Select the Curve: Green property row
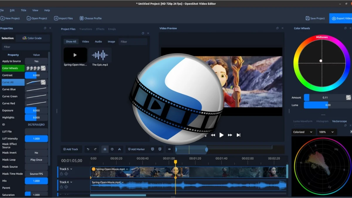Image resolution: width=352 pixels, height=198 pixels. point(25,97)
